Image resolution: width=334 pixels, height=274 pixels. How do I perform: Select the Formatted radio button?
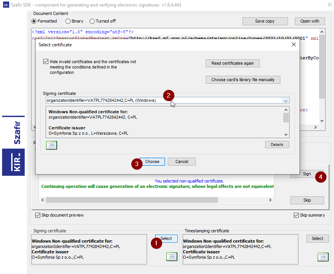(34, 21)
